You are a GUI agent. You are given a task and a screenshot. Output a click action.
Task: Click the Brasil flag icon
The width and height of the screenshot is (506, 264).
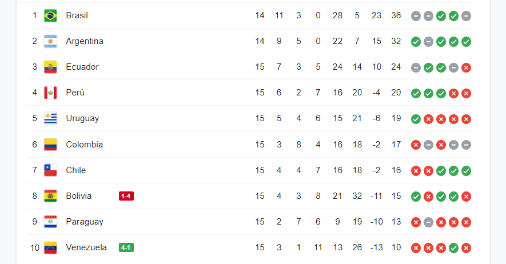coord(50,15)
